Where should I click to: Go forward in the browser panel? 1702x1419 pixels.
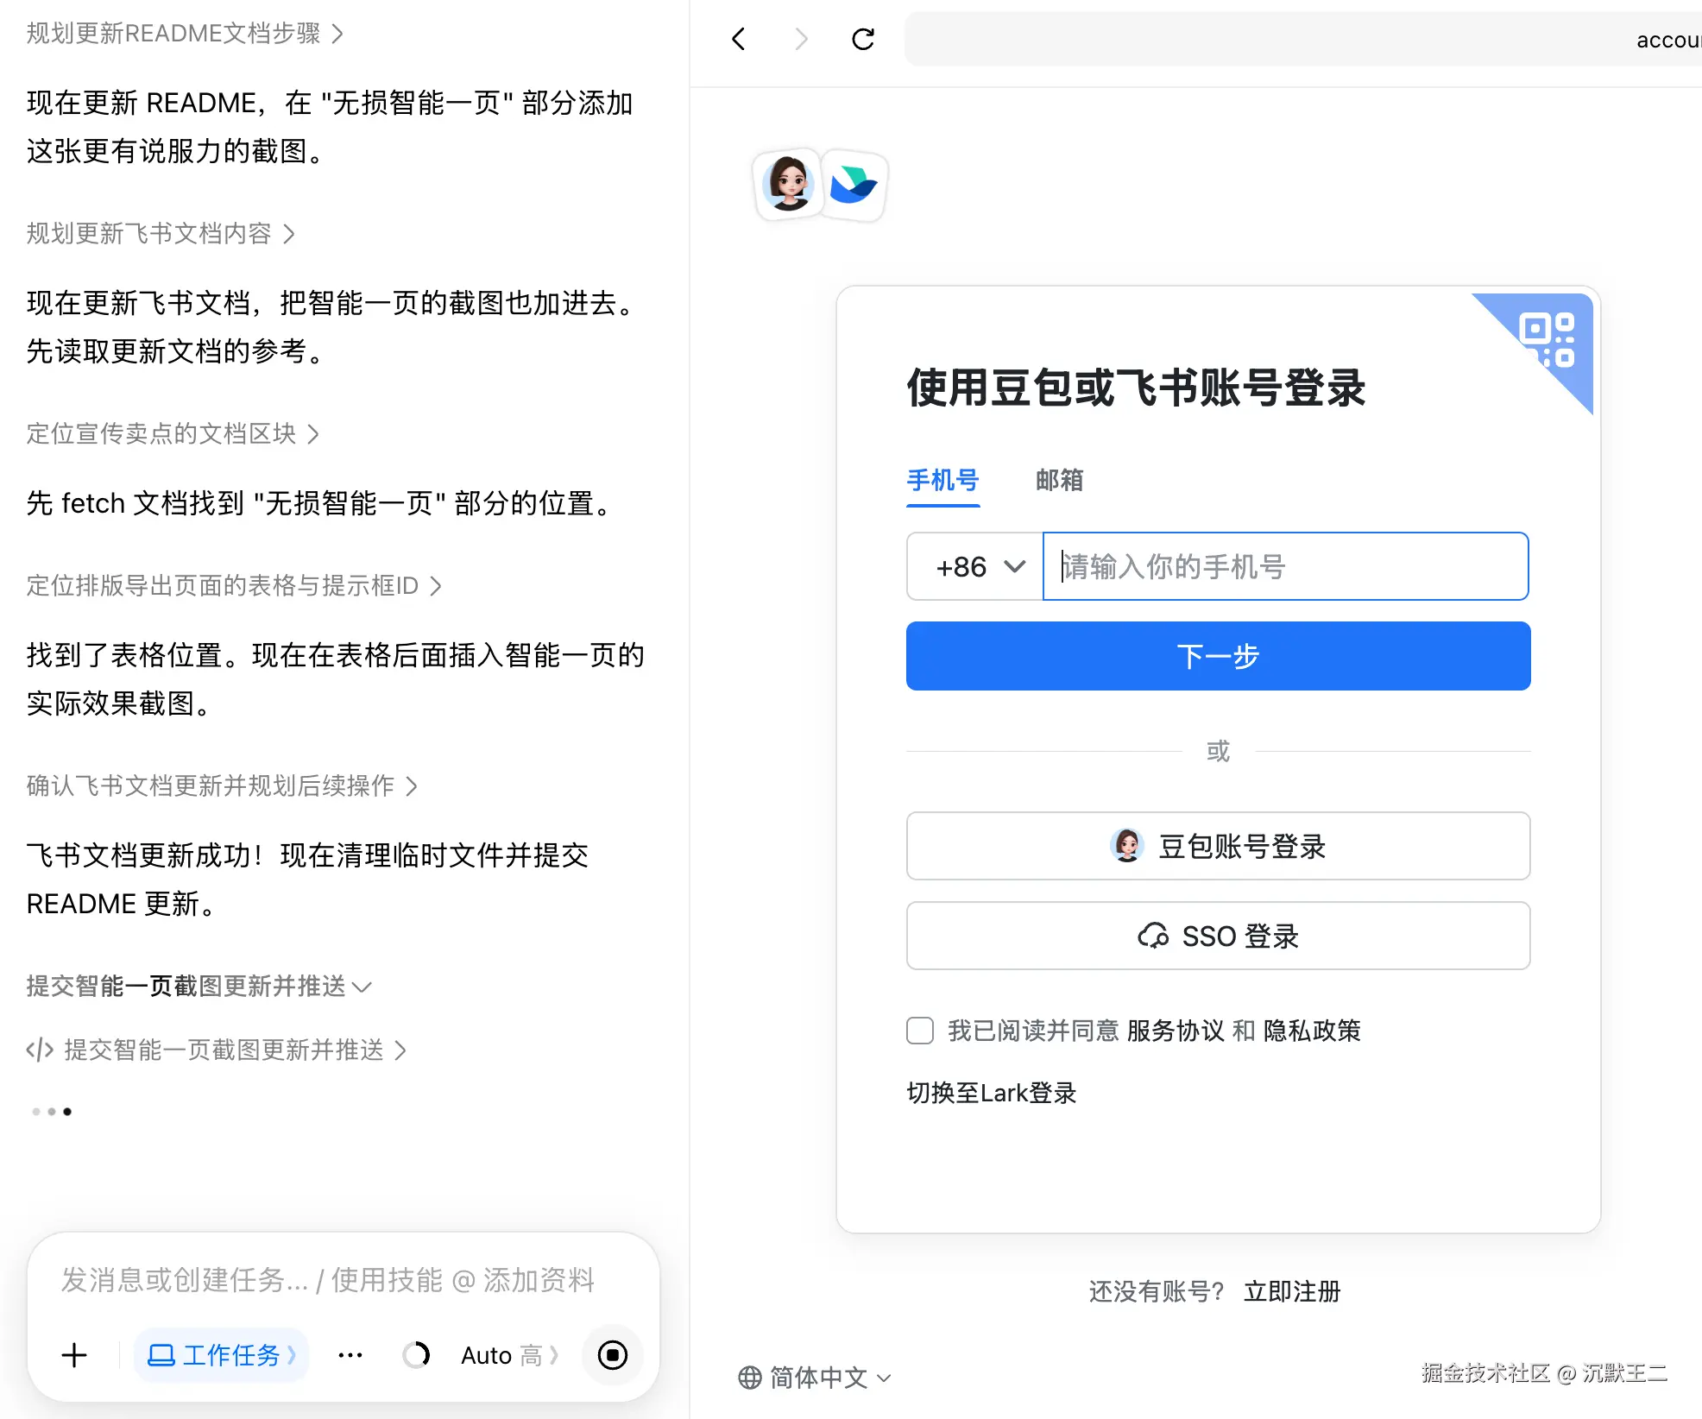coord(801,39)
